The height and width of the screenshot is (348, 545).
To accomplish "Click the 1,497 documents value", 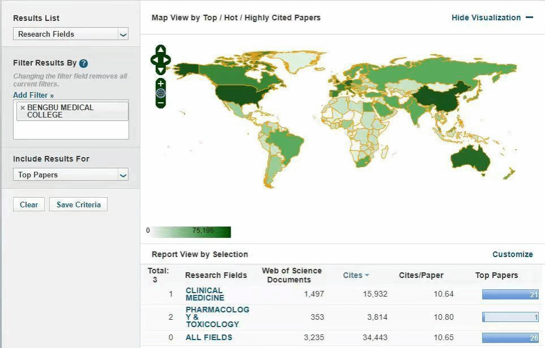I will tap(314, 294).
